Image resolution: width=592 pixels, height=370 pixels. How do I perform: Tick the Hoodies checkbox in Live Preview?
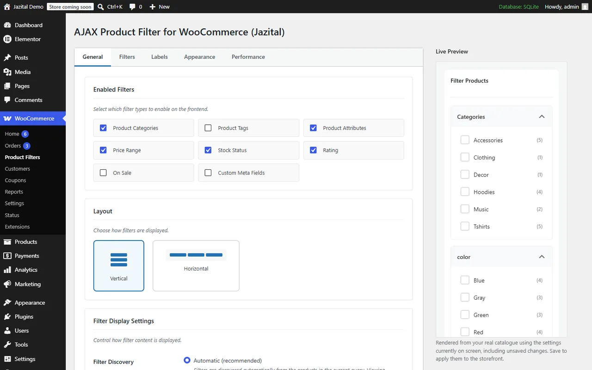coord(465,192)
